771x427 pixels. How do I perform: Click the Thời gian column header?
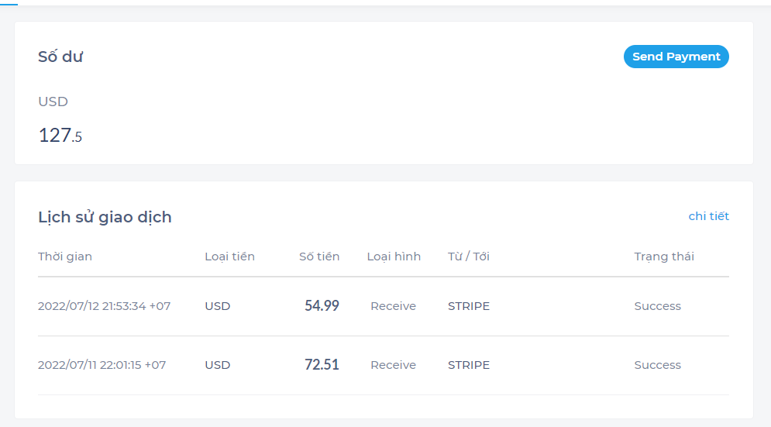pos(65,257)
